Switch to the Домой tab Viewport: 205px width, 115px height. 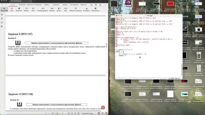coord(13,5)
